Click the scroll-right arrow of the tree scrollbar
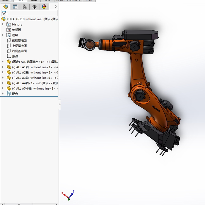Screen dimensions: 205x205 (x=56, y=204)
